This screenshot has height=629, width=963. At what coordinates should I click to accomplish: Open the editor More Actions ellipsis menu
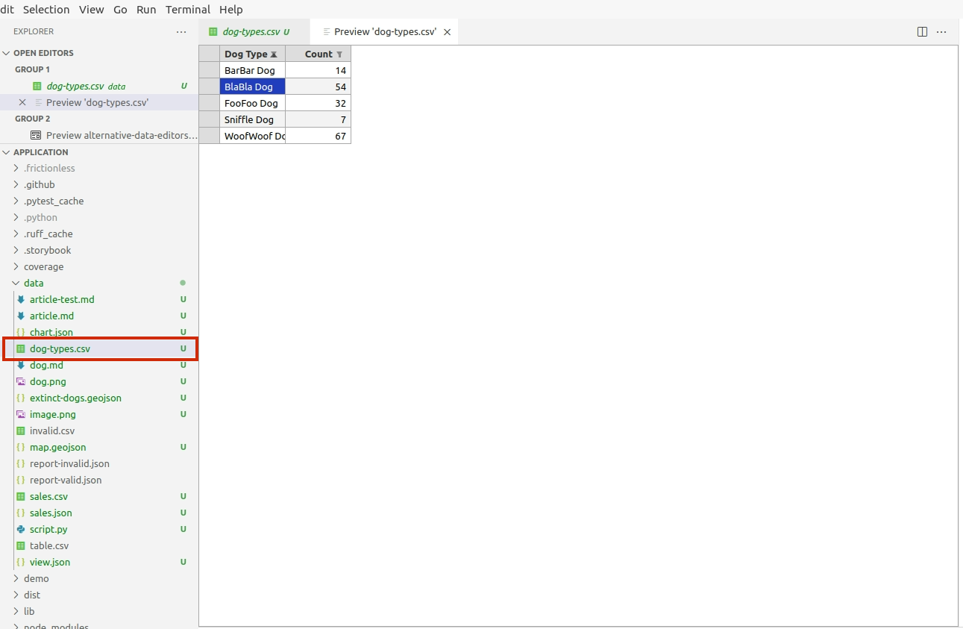[x=941, y=31]
